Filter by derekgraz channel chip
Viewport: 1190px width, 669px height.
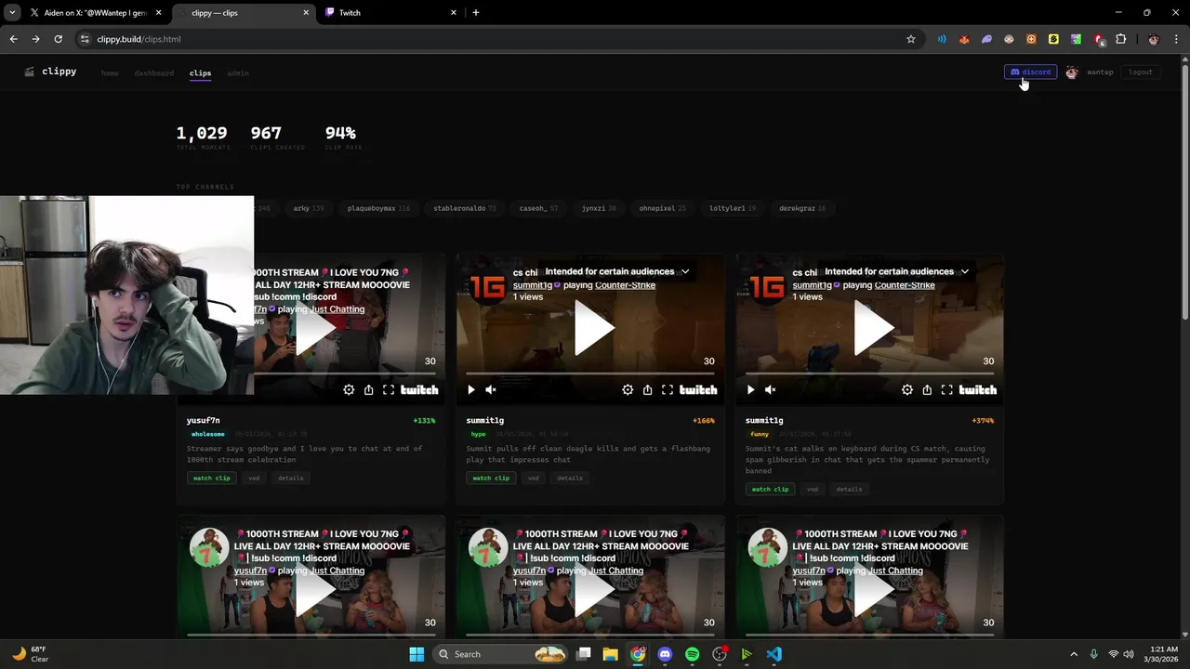[x=802, y=208]
